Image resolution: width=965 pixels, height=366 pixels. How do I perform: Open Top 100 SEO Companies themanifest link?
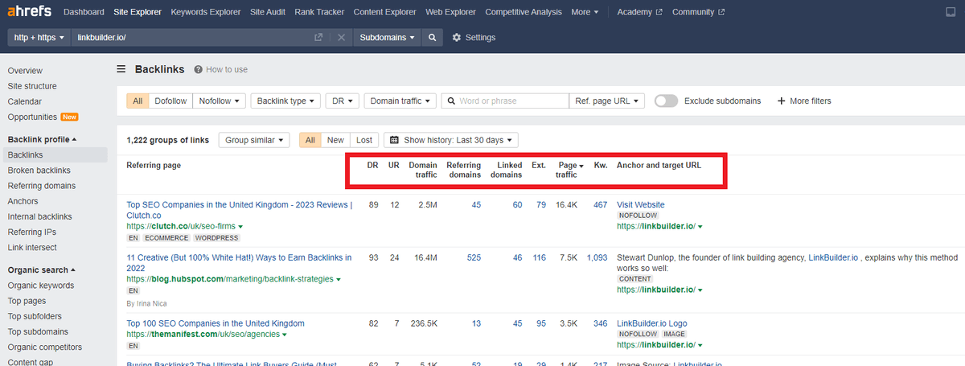[x=216, y=323]
